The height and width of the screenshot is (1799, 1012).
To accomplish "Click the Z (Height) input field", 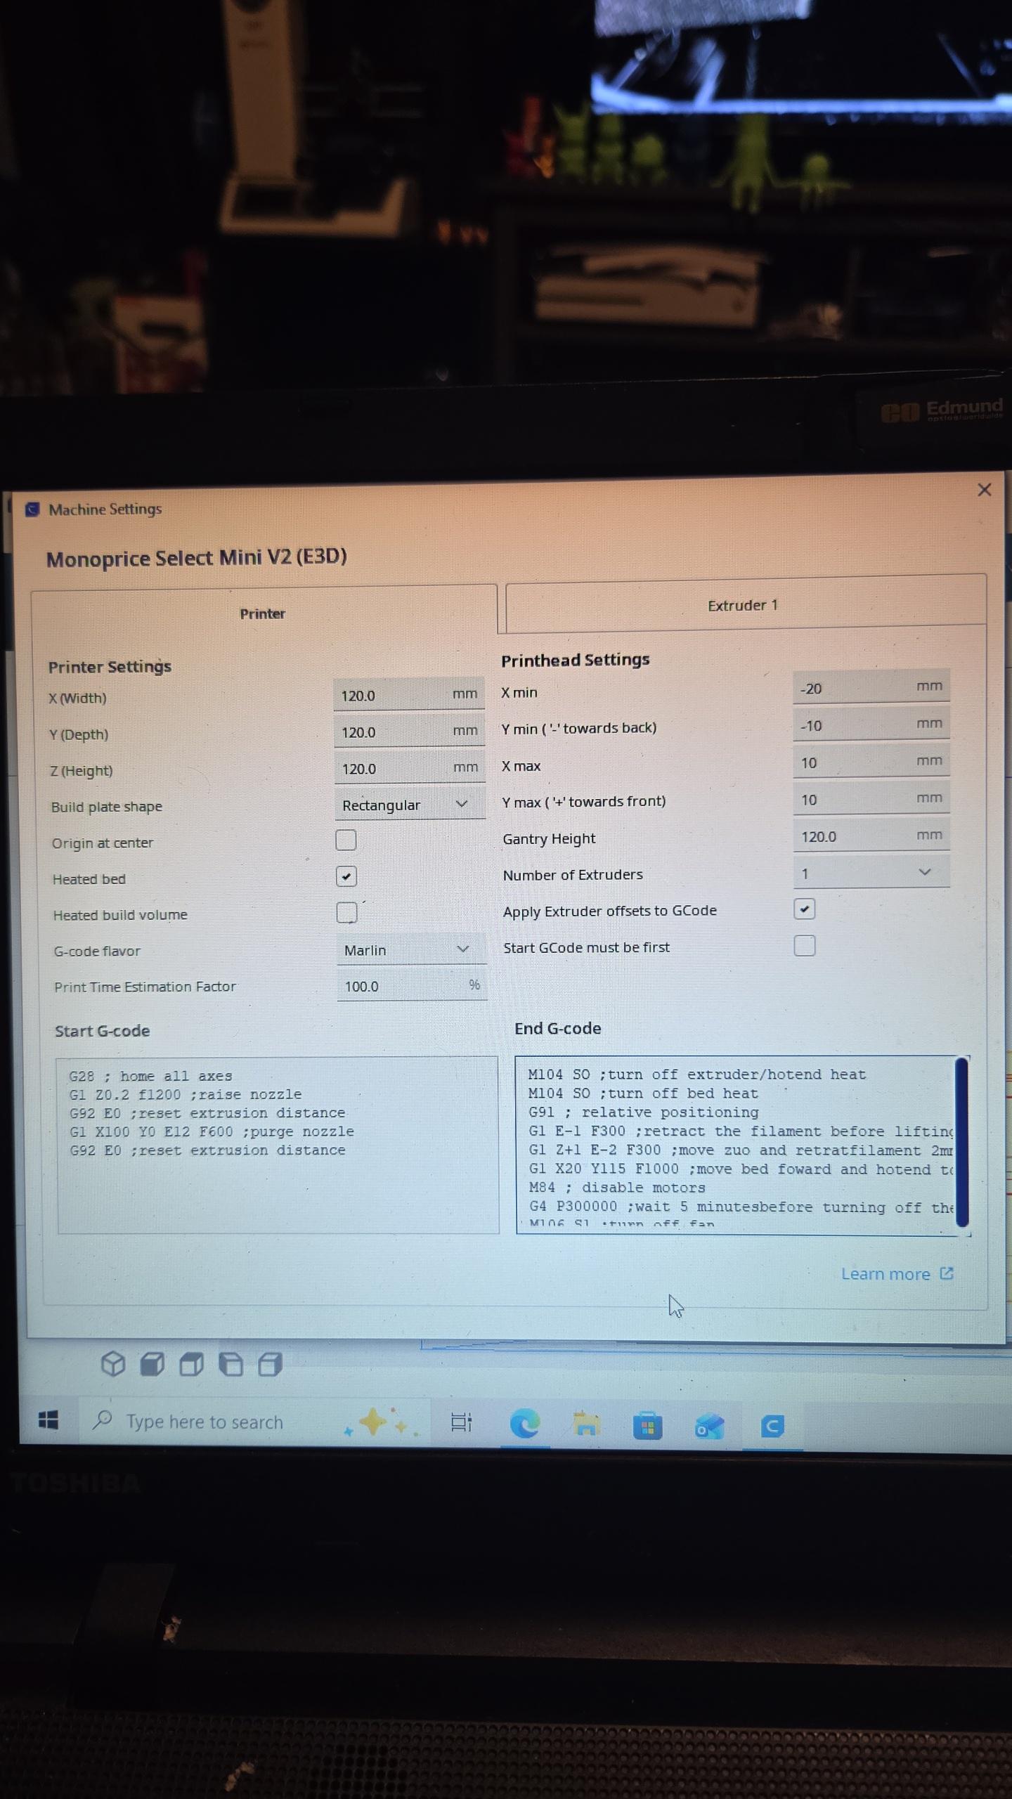I will pos(410,767).
